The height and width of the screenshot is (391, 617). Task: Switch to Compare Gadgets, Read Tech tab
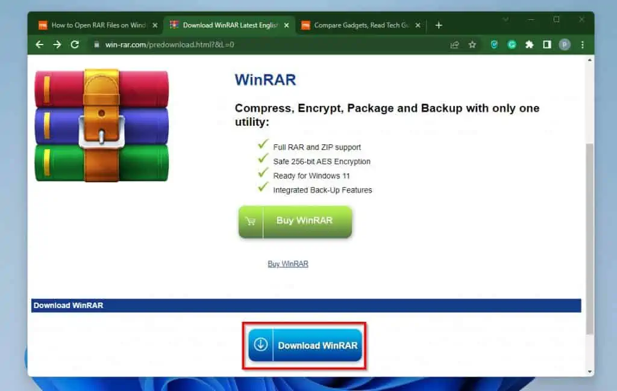[360, 25]
